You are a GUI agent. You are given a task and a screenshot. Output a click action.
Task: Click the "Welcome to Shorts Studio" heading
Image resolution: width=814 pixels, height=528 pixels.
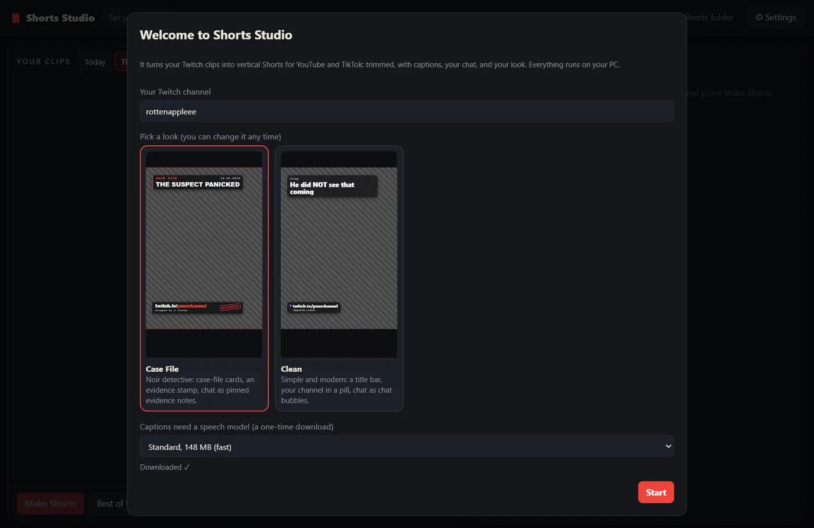click(216, 35)
